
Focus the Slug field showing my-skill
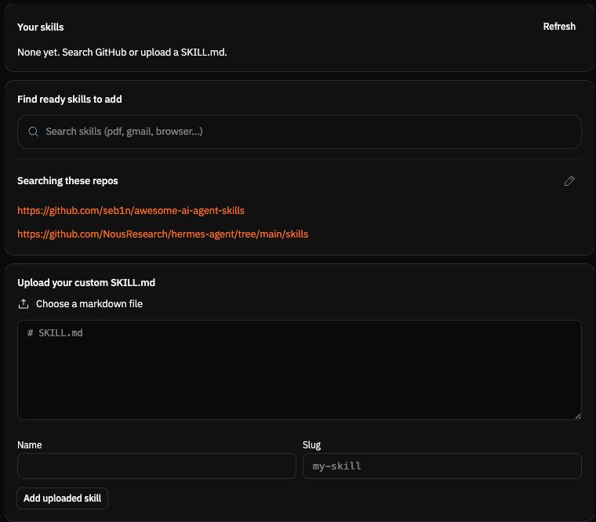tap(442, 466)
